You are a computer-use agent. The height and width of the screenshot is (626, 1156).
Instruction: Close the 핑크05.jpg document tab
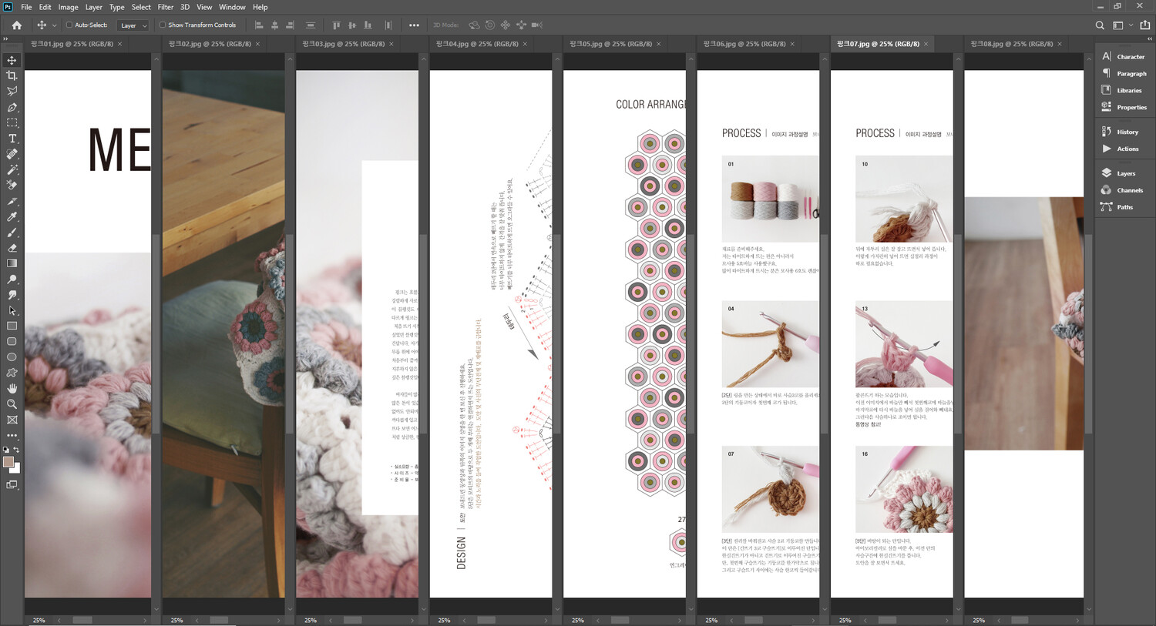pos(659,44)
